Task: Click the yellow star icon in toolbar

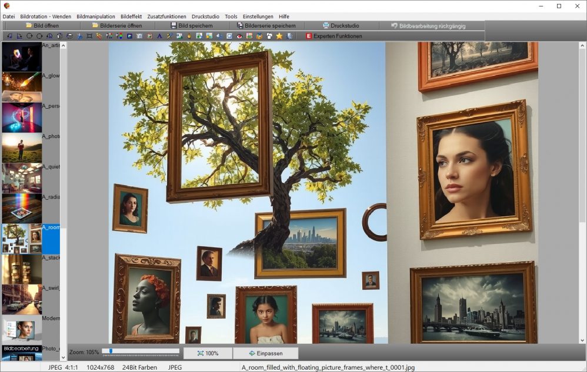Action: click(x=279, y=36)
